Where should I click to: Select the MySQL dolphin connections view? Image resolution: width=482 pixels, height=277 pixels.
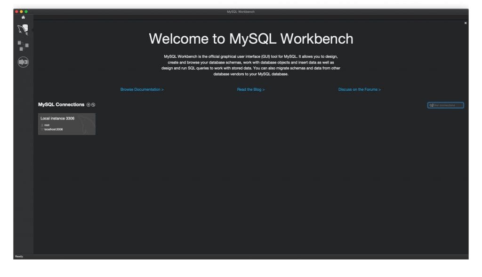point(23,30)
